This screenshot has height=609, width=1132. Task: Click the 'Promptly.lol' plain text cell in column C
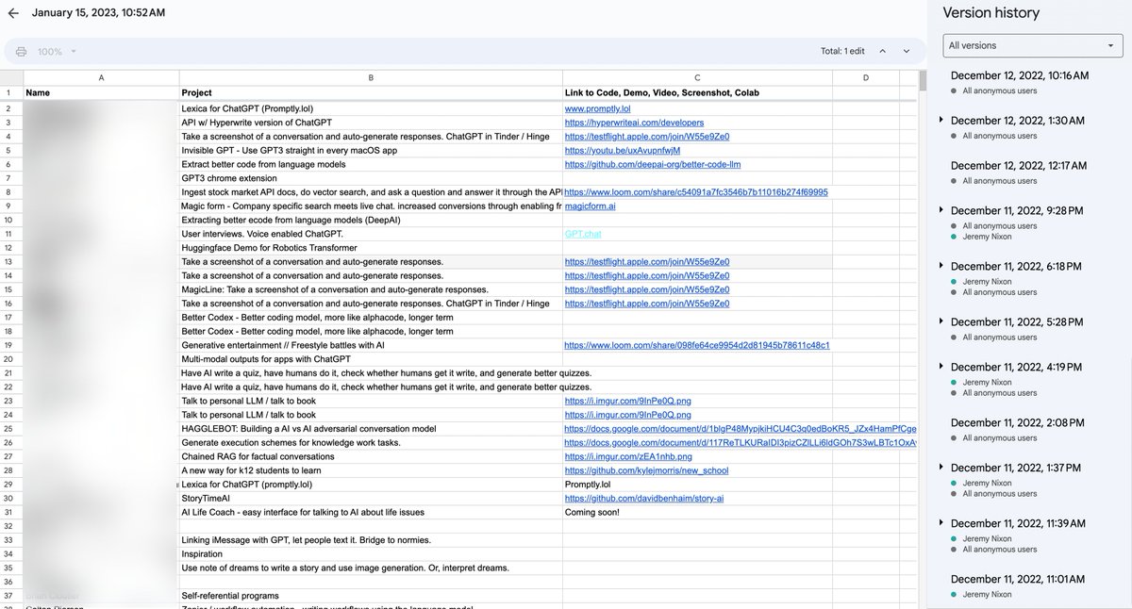click(697, 485)
